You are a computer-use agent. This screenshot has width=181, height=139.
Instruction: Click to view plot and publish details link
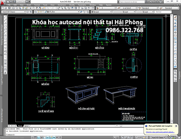click(x=160, y=132)
